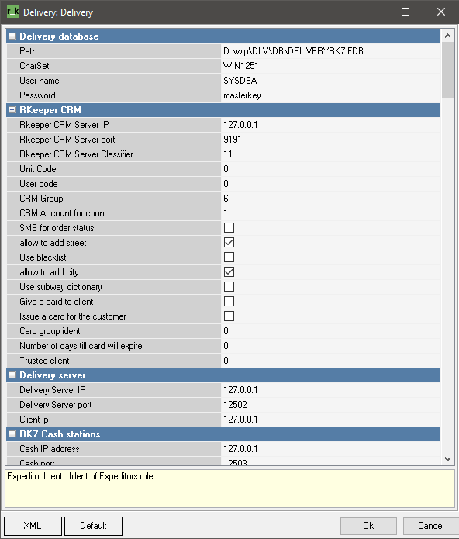
Task: Edit Rkeeper CRM Server Classifier value 11
Action: pos(330,154)
